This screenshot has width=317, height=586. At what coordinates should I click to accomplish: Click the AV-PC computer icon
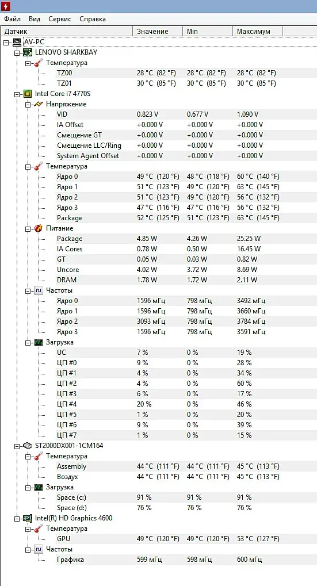pos(17,42)
